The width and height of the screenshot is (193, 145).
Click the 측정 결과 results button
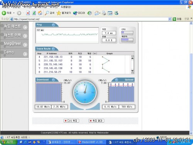coord(96,121)
